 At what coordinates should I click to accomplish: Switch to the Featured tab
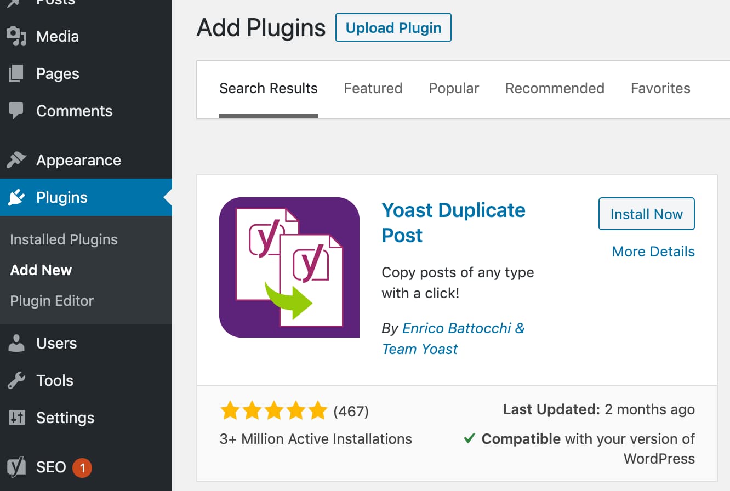point(373,88)
